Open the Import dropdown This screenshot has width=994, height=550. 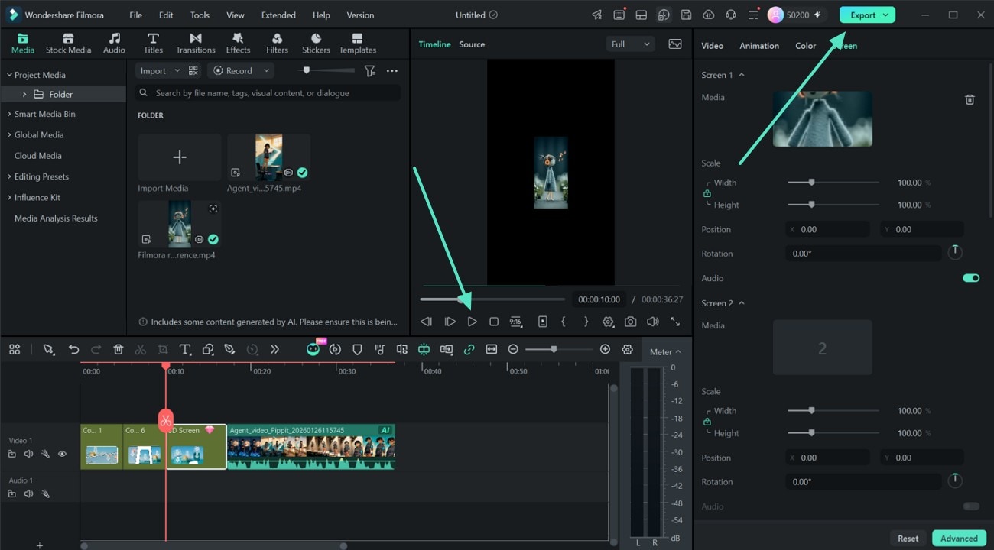point(158,70)
